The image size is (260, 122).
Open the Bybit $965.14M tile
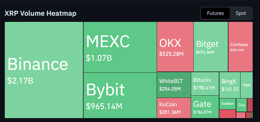(120, 95)
